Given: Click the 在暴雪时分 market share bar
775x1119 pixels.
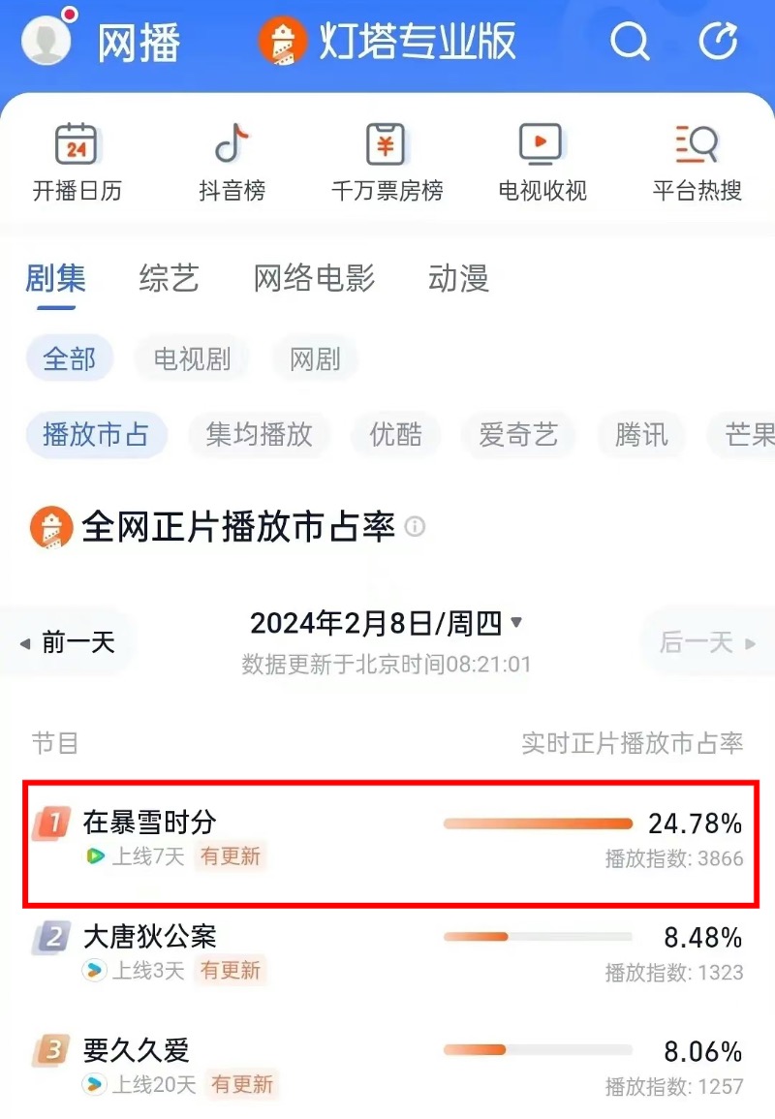Looking at the screenshot, I should pos(538,824).
